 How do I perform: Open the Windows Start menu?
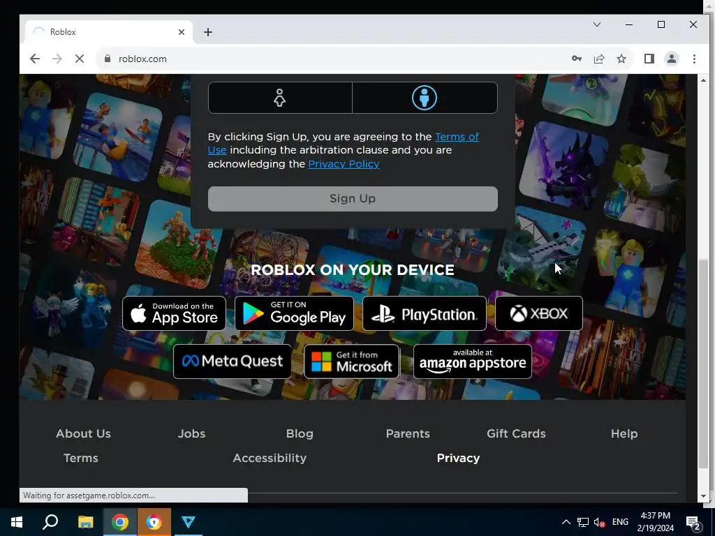click(x=17, y=522)
